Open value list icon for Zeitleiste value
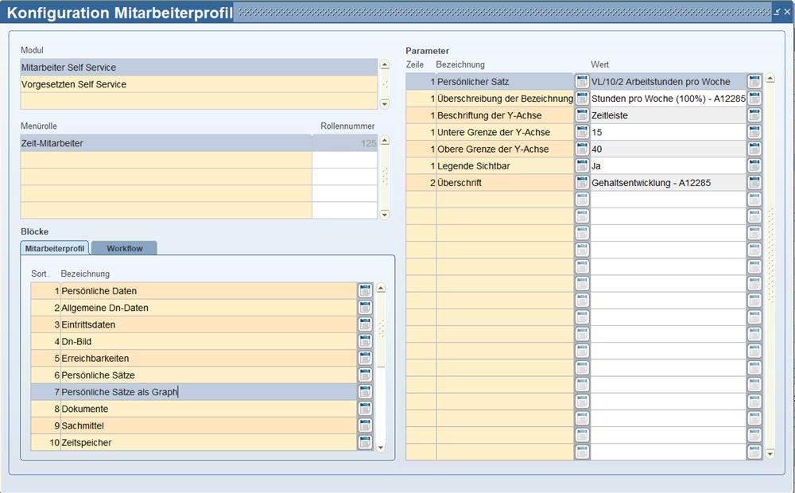795x493 pixels. pos(754,115)
